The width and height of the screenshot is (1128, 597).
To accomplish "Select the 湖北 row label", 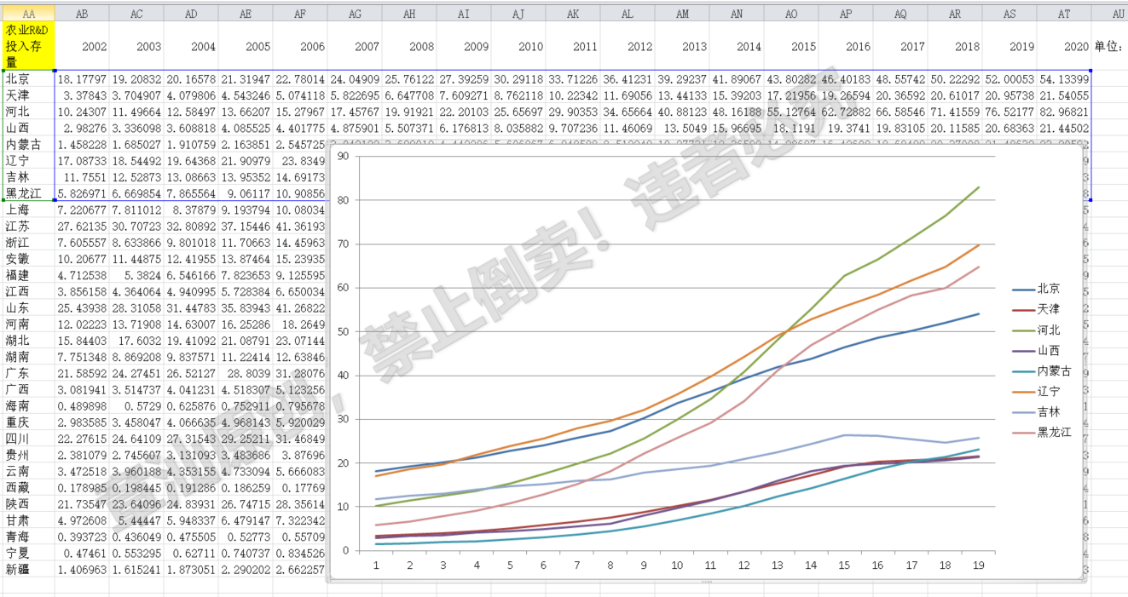I will 28,340.
